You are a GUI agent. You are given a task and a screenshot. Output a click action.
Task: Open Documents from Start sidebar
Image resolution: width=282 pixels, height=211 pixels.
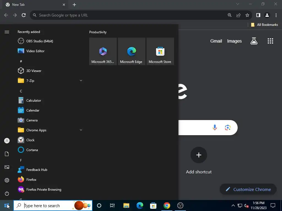tap(7, 154)
